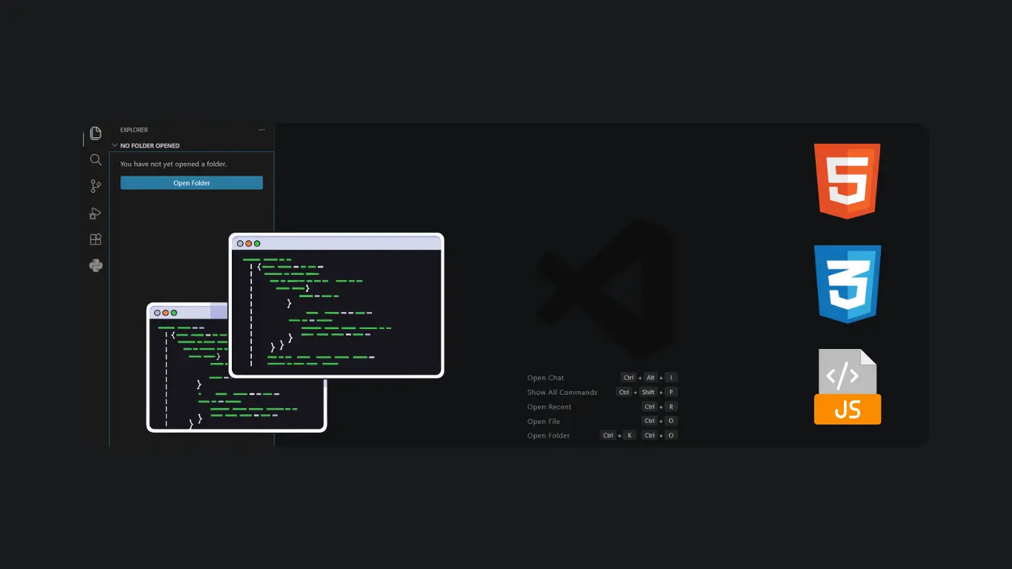Click the EXPLORER panel title
This screenshot has width=1012, height=569.
134,130
